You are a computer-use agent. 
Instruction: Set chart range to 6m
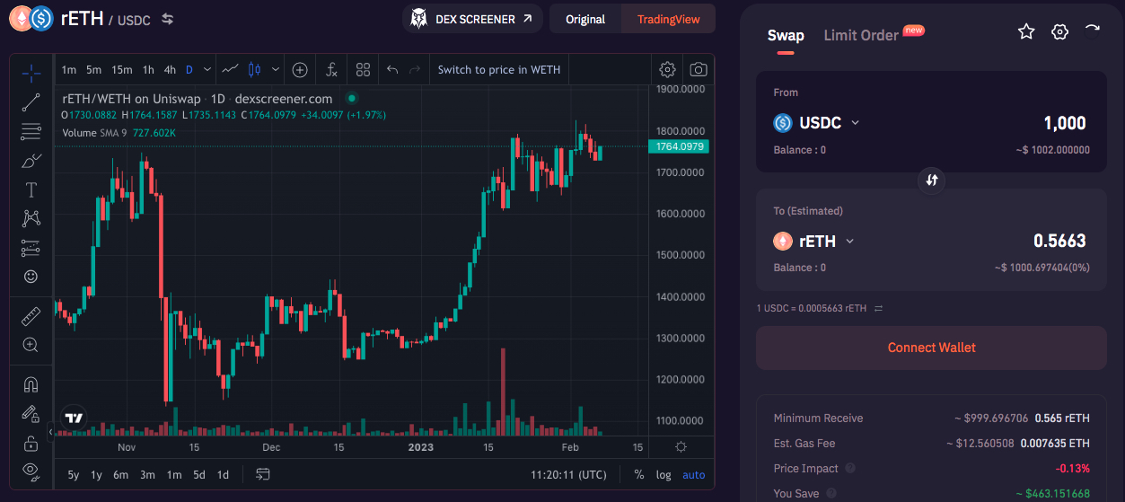(120, 475)
